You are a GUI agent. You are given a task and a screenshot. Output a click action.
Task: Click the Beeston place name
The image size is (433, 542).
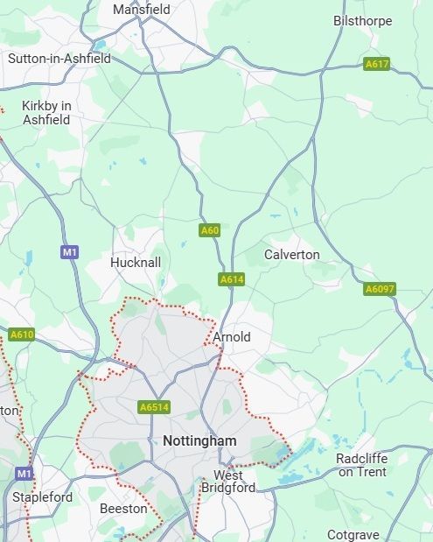[123, 509]
